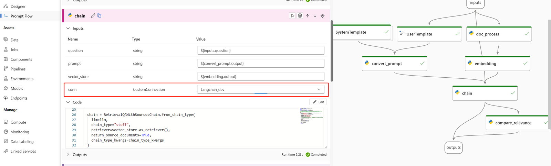Click the checkmark on embedding node
The image size is (551, 166).
click(526, 63)
